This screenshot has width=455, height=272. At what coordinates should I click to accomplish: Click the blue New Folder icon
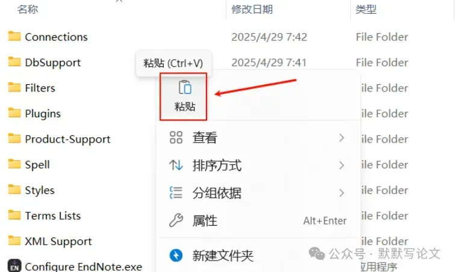(x=176, y=256)
